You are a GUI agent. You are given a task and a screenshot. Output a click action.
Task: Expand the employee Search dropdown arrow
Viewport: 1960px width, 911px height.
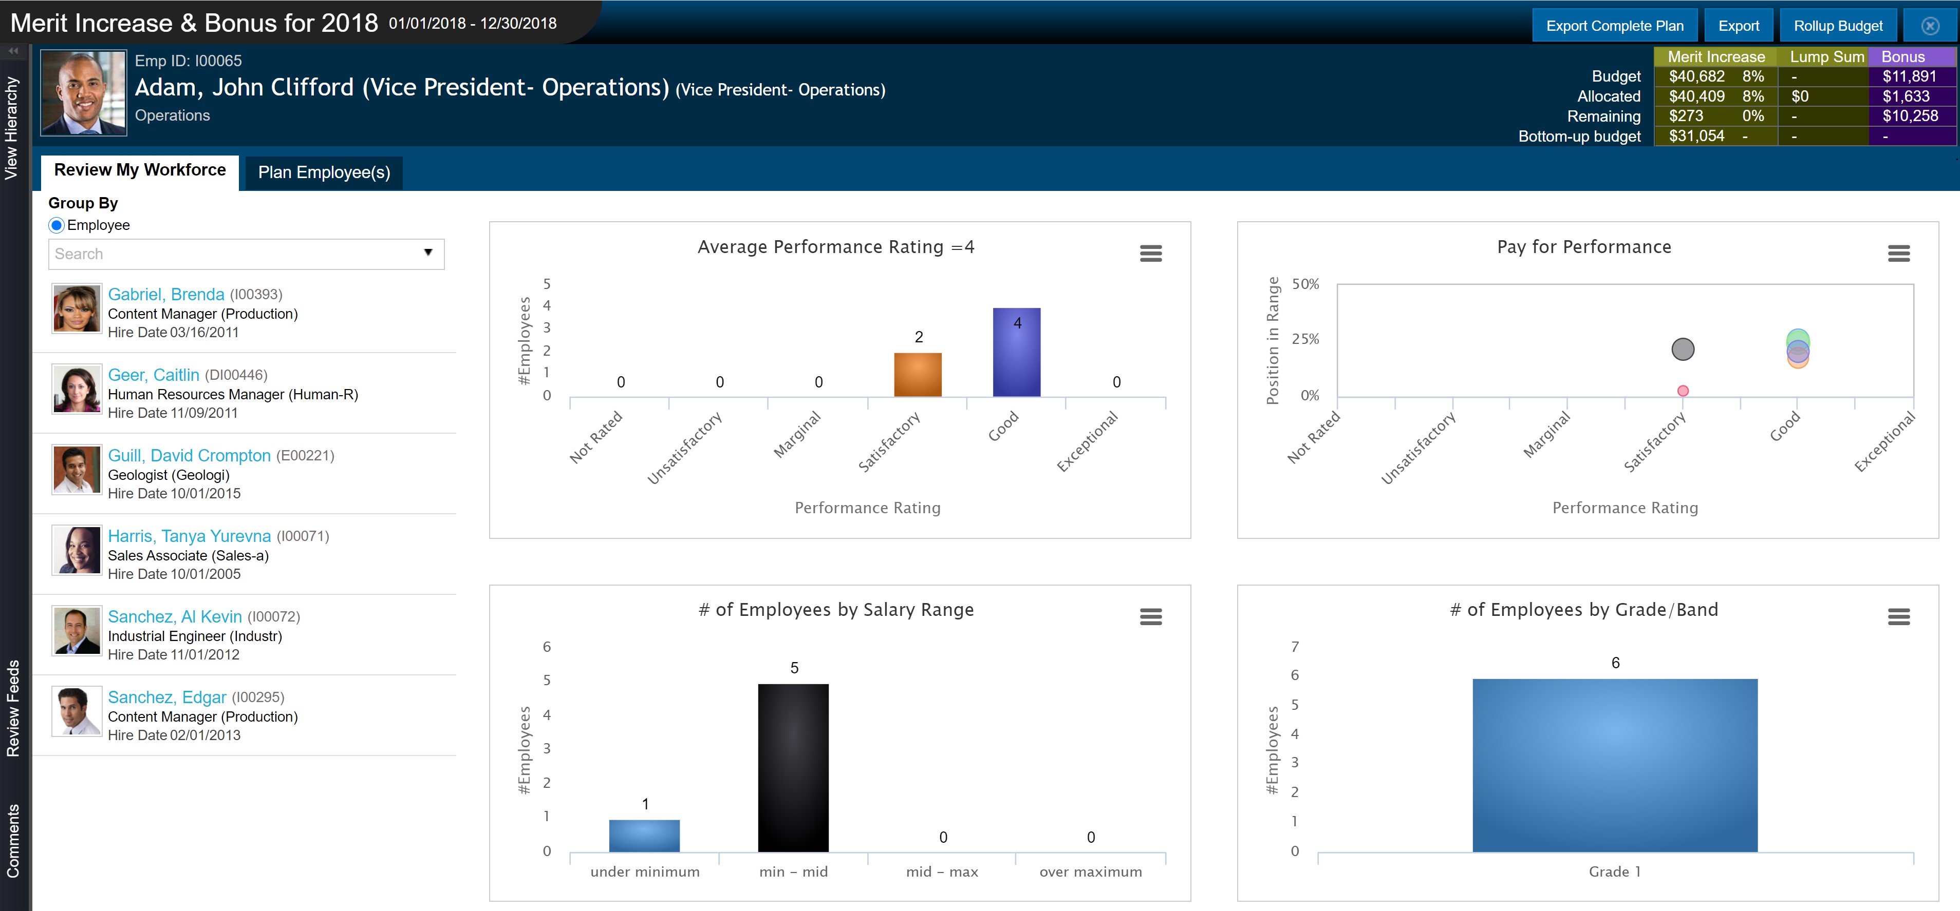click(x=427, y=253)
